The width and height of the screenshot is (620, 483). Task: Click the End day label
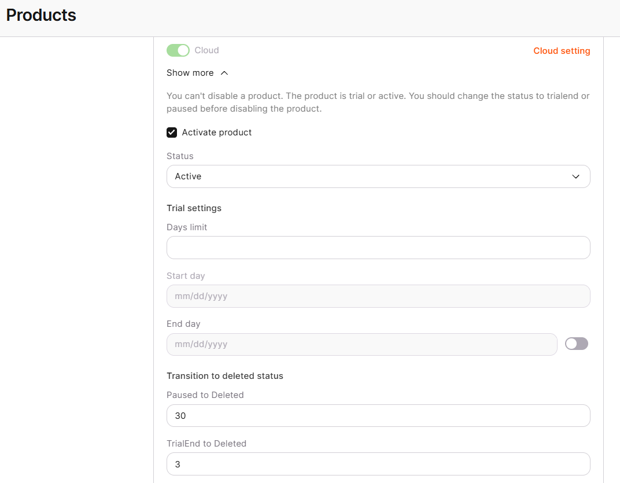click(183, 324)
